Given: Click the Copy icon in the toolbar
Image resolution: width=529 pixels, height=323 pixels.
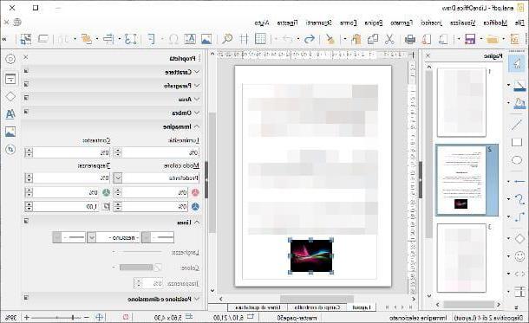Looking at the screenshot, I should [x=373, y=39].
